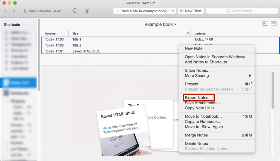Click the sync refresh icon in toolbar
Image resolution: width=280 pixels, height=161 pixels.
[75, 11]
